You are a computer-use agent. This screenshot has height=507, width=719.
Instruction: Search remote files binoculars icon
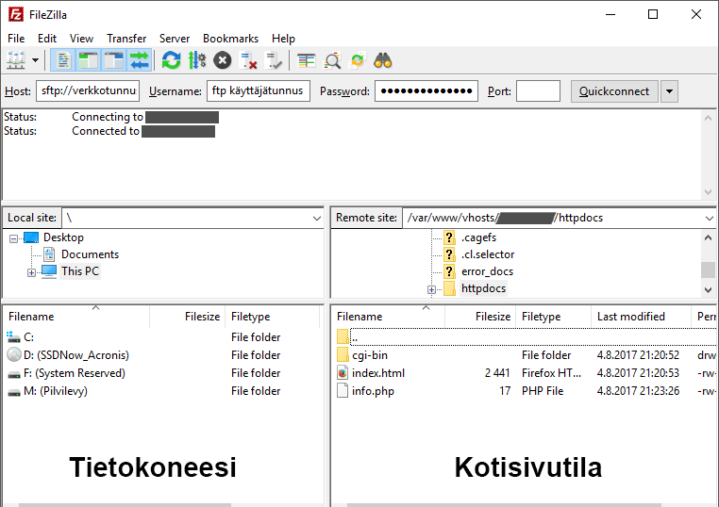383,60
